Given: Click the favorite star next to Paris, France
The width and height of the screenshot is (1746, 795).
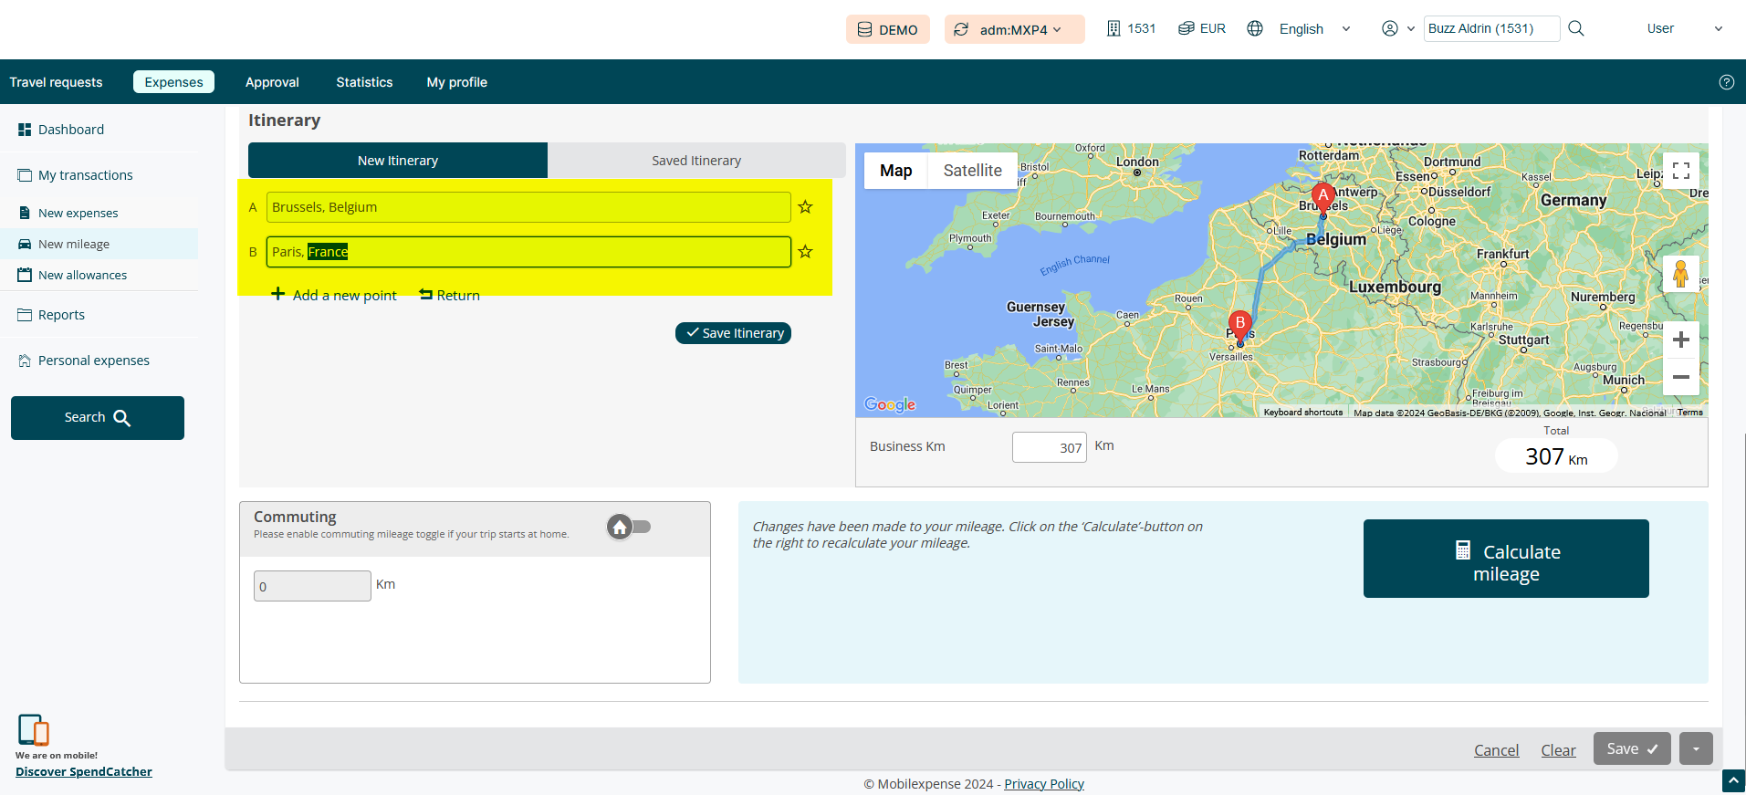Looking at the screenshot, I should point(805,252).
